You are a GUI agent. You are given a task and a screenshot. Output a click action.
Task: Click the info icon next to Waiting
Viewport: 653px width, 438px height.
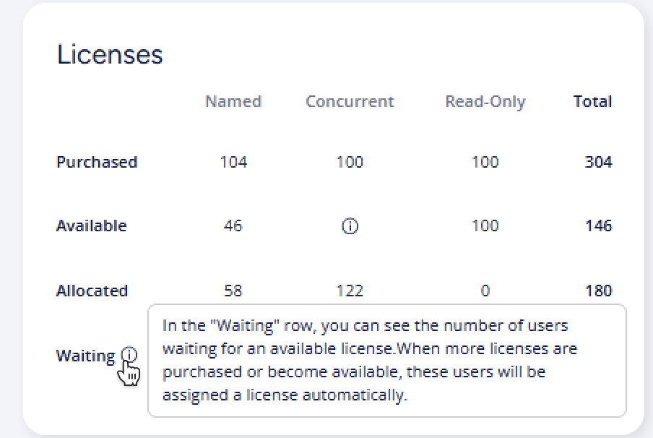pos(129,355)
